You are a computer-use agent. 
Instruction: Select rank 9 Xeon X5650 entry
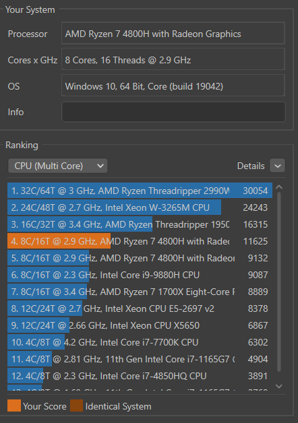coord(140,325)
